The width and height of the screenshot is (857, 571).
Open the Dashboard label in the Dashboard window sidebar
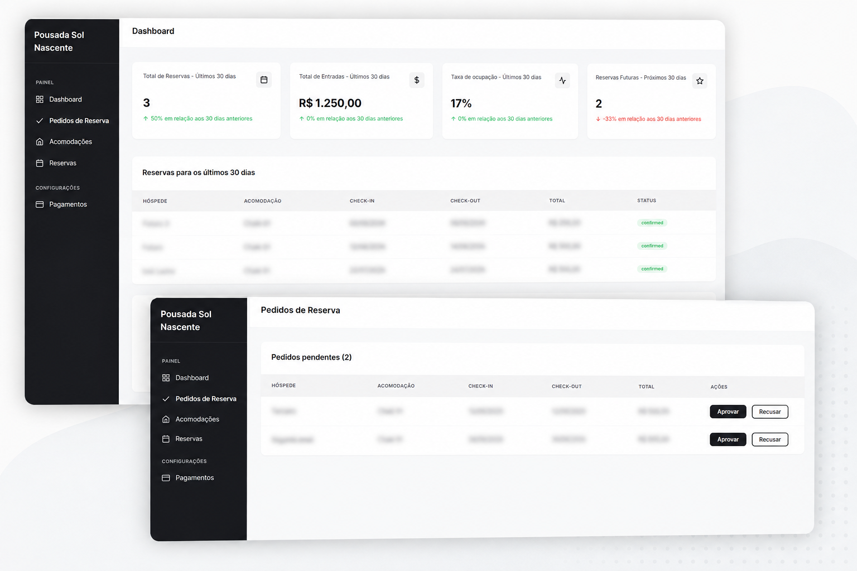(x=65, y=99)
